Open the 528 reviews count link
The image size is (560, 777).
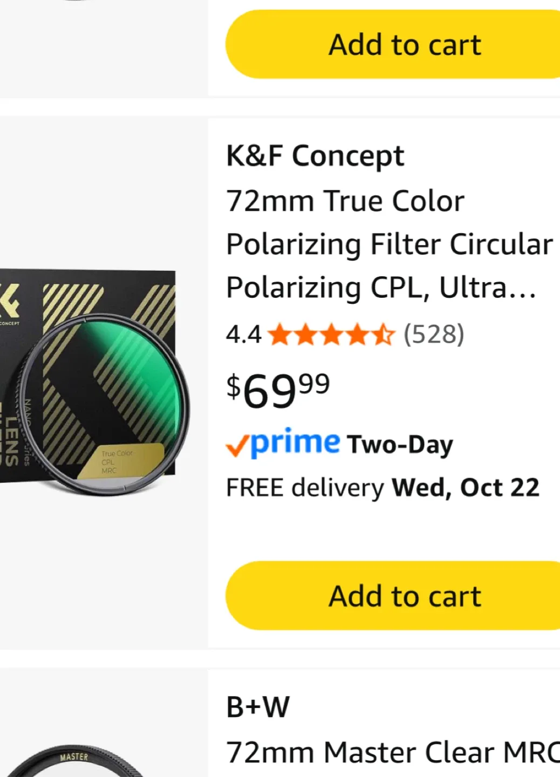tap(434, 335)
